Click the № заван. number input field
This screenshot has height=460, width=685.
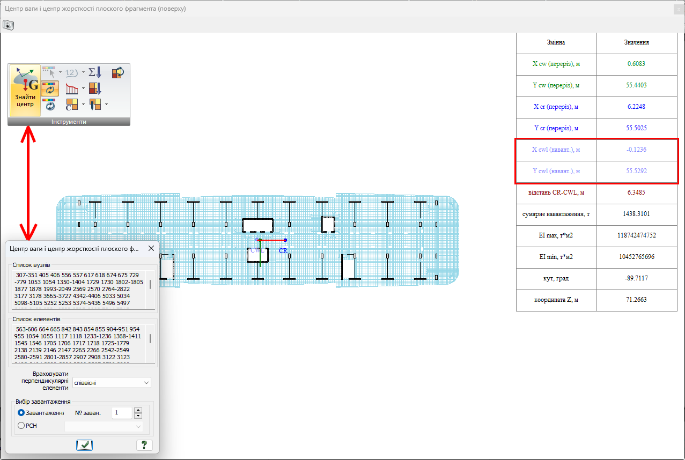122,413
